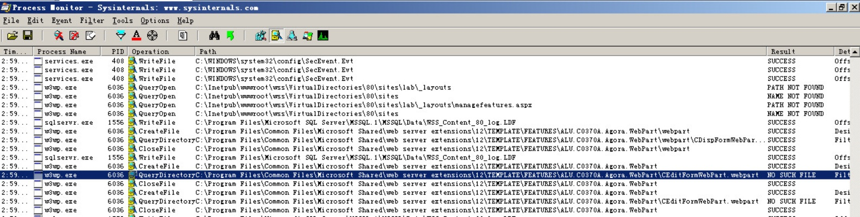Select first services.exe WriteFile SecEvent.Evt row
860x217 pixels.
click(x=425, y=61)
